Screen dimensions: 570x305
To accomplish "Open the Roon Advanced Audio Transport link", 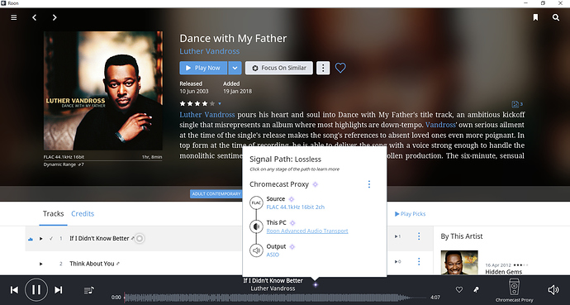I will (x=307, y=231).
